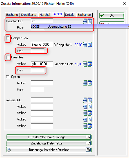Show Zugehörige Datensätze
Image resolution: width=129 pixels, height=158 pixels.
49,143
